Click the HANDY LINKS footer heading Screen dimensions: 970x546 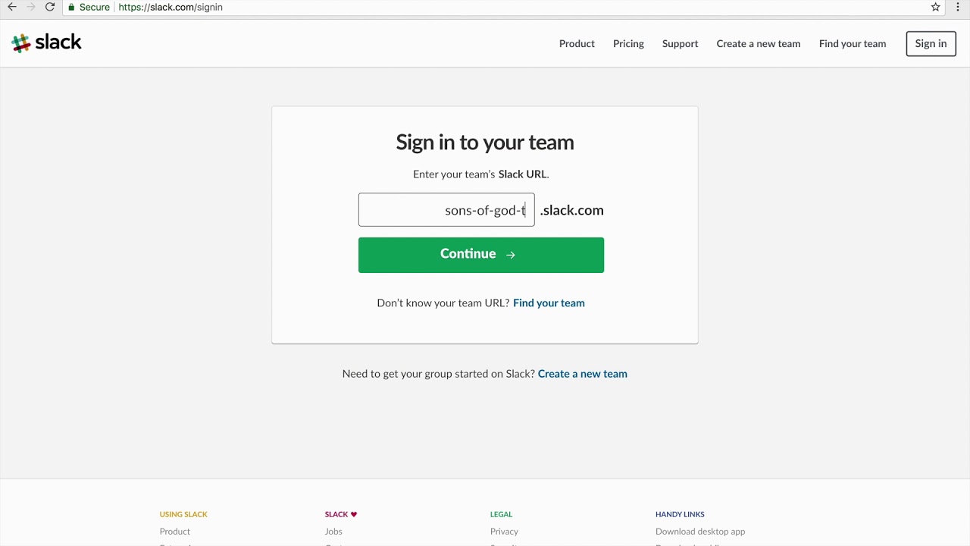[x=680, y=514]
